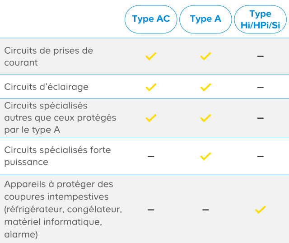Screen dimensions: 289x243
Task: Select the 'Circuits de prises de courant' label
Action: coord(48,56)
